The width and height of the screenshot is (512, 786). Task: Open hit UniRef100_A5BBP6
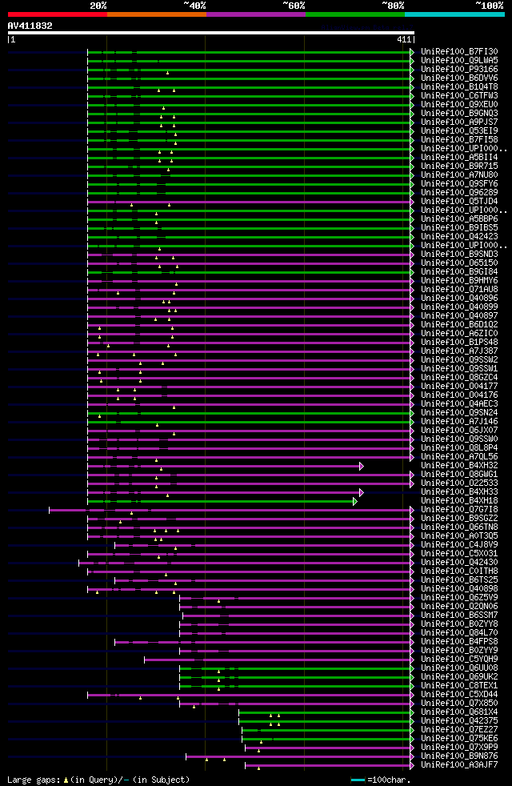[459, 219]
